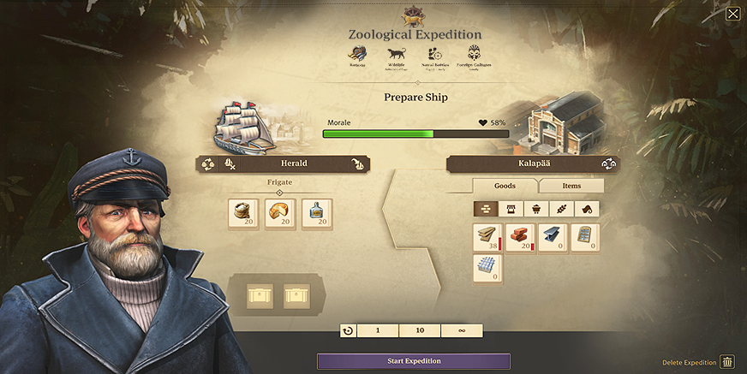The height and width of the screenshot is (374, 747).
Task: Click the flour sack in ship cargo
Action: 243,213
